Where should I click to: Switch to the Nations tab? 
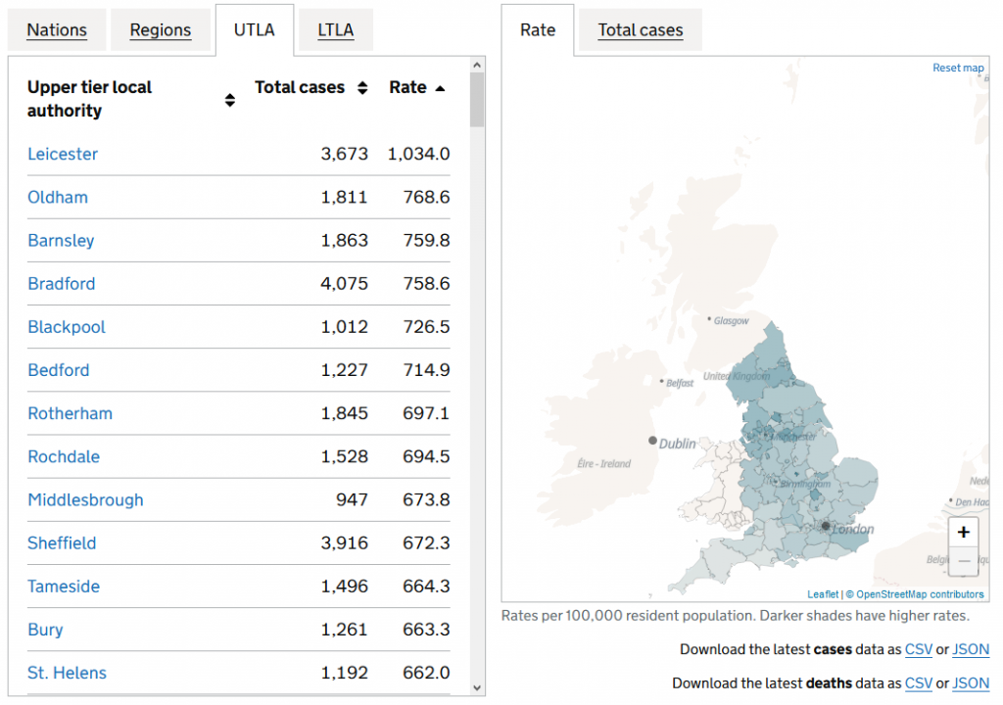coord(57,30)
